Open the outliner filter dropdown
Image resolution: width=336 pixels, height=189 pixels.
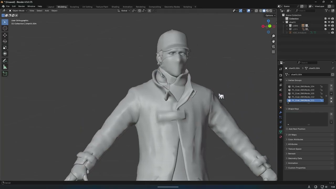[327, 11]
